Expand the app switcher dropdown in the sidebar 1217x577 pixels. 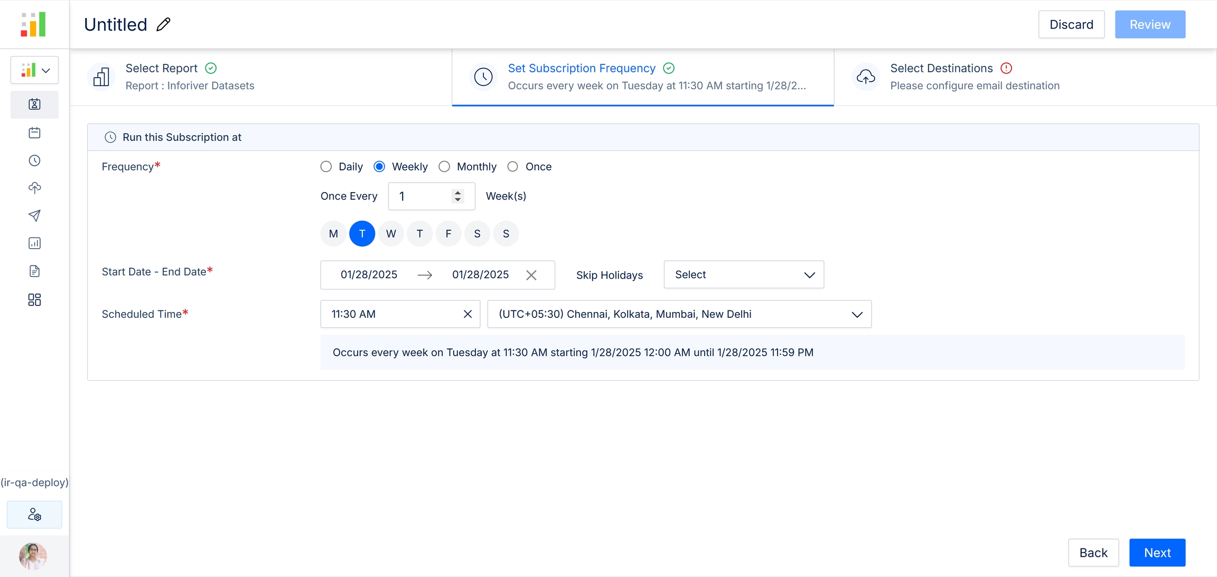coord(34,70)
